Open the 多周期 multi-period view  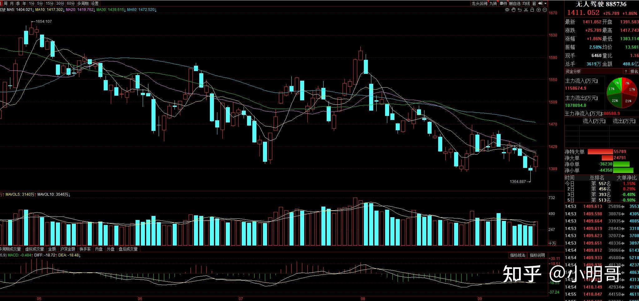tap(83, 3)
